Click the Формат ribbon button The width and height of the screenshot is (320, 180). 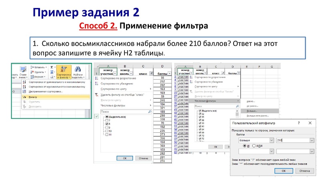coord(38,77)
